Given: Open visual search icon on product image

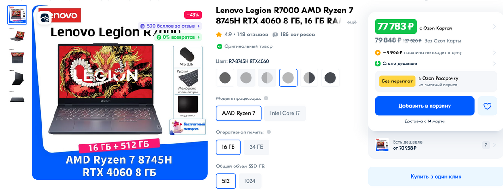Looking at the screenshot, I should pyautogui.click(x=45, y=18).
